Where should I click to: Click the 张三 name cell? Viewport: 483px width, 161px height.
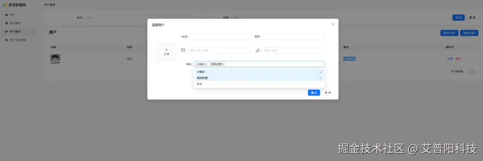pos(130,59)
